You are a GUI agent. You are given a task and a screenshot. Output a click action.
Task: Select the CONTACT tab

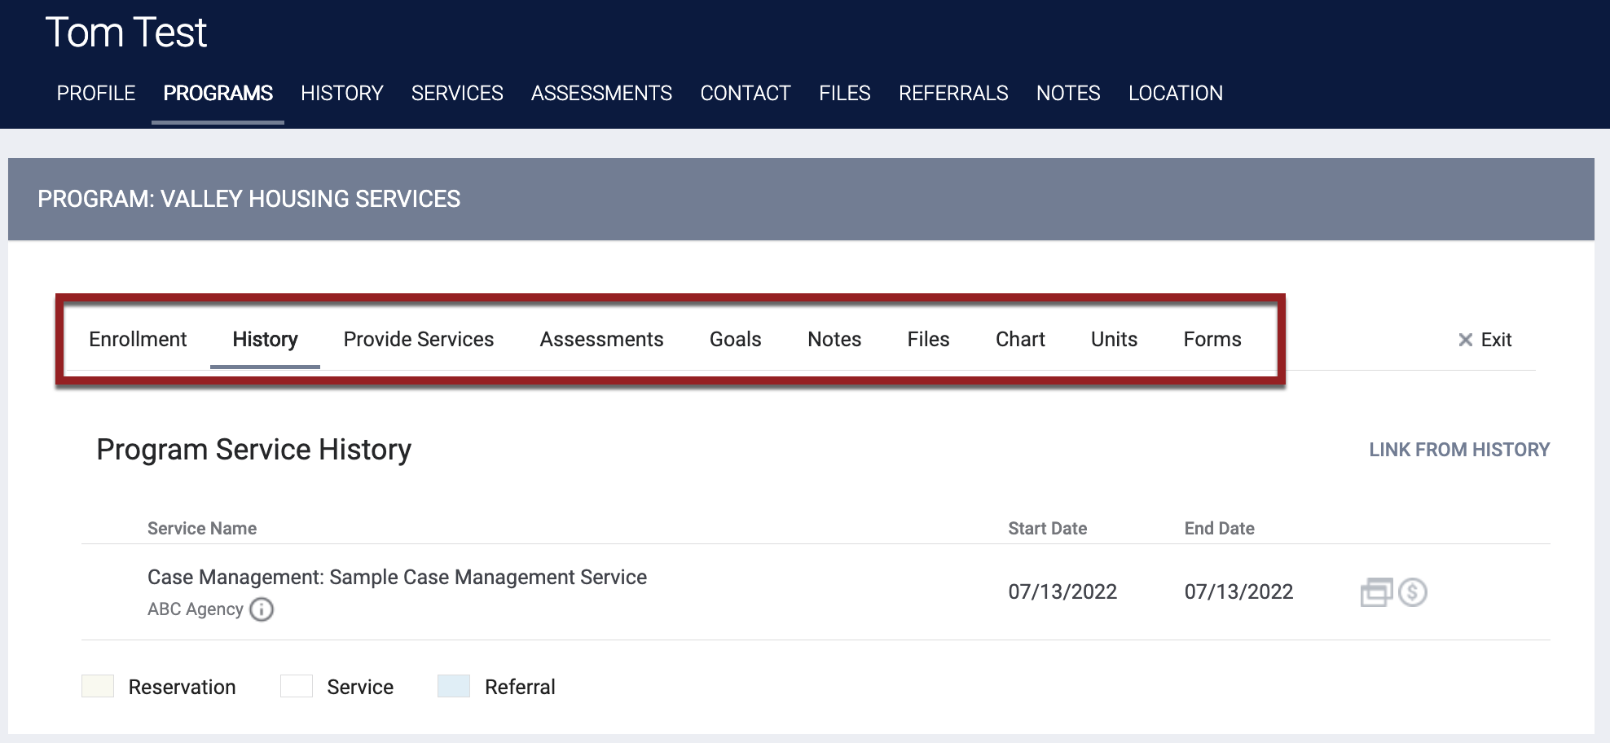(x=745, y=93)
